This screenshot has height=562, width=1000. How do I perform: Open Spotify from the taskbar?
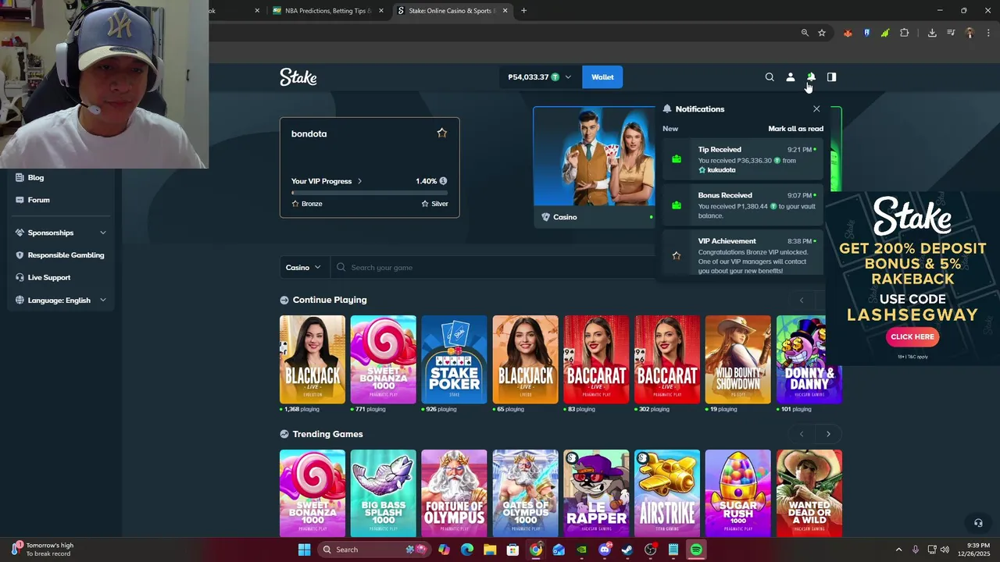click(x=696, y=550)
